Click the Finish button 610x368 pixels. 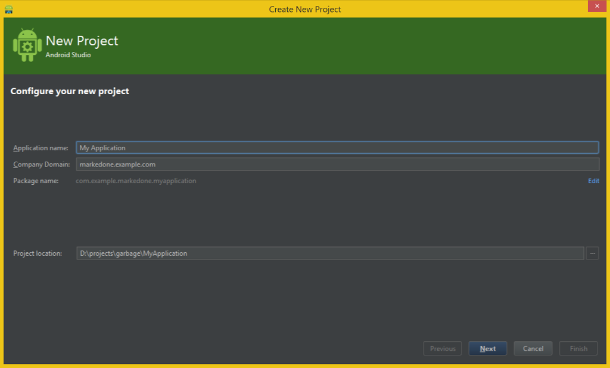click(578, 348)
